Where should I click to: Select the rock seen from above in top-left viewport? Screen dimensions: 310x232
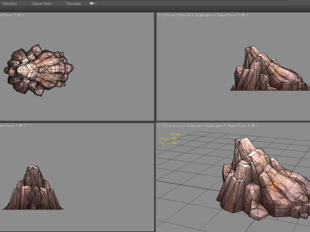[x=39, y=70]
